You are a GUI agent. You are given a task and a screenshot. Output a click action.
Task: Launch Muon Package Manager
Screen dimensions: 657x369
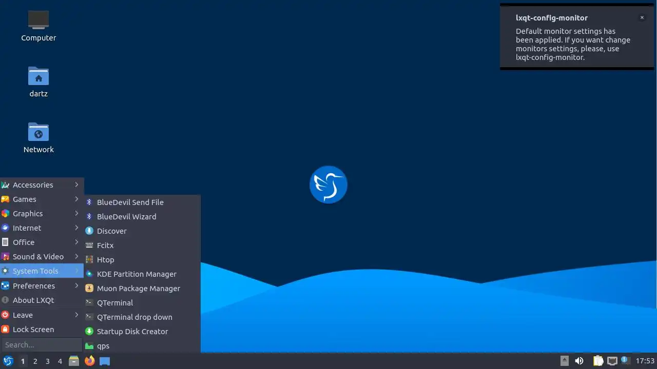142,288
